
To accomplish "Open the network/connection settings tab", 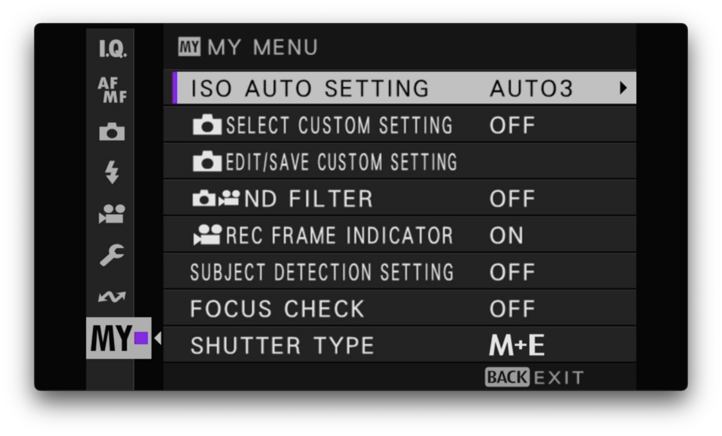I will [x=112, y=296].
